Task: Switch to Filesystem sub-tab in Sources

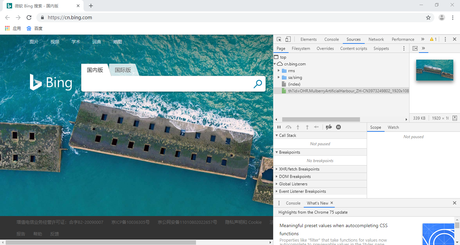Action: (301, 49)
